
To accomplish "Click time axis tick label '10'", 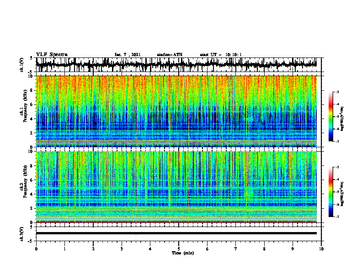I will point(321,249).
